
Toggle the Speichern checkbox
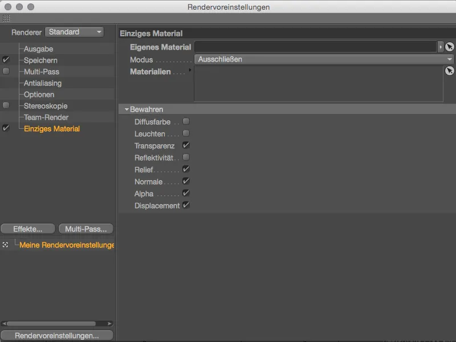pyautogui.click(x=6, y=60)
